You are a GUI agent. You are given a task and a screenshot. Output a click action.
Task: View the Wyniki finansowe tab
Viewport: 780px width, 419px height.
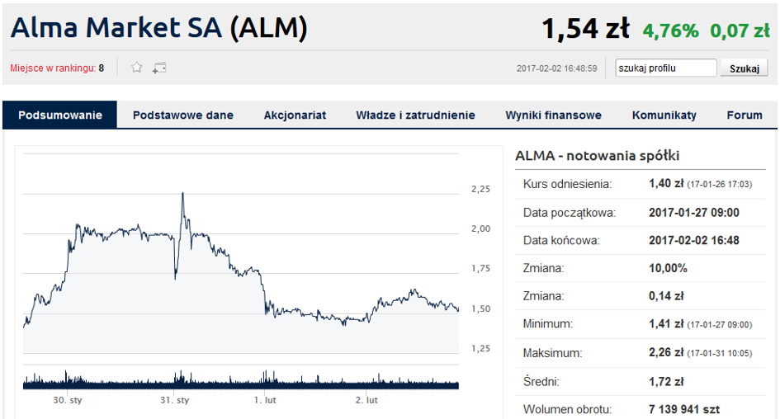553,115
